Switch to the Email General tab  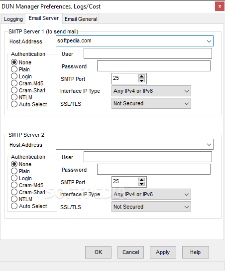pos(81,19)
